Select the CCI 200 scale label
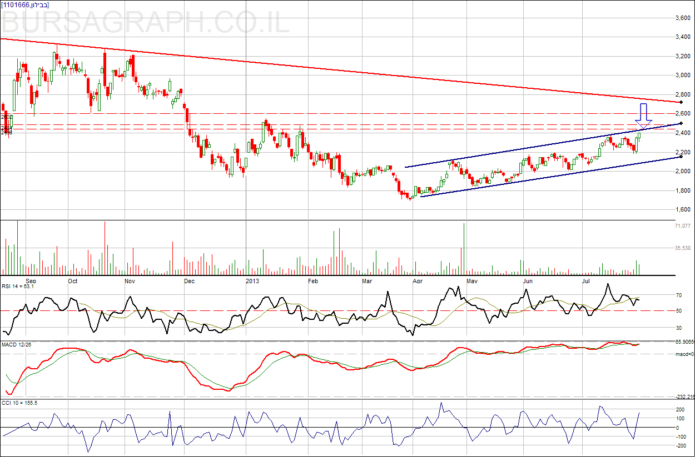Screen dimensions: 695x457 click(x=680, y=410)
